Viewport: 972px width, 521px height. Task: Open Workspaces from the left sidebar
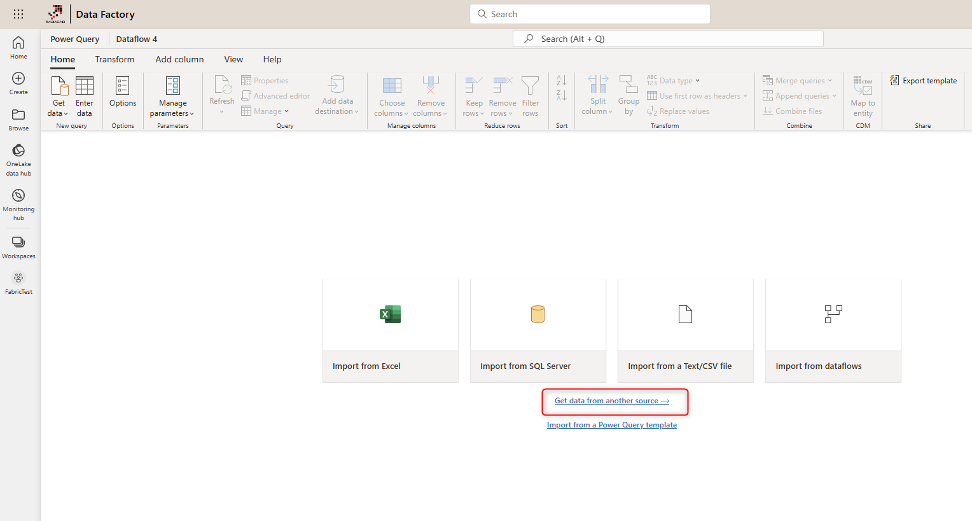click(18, 242)
